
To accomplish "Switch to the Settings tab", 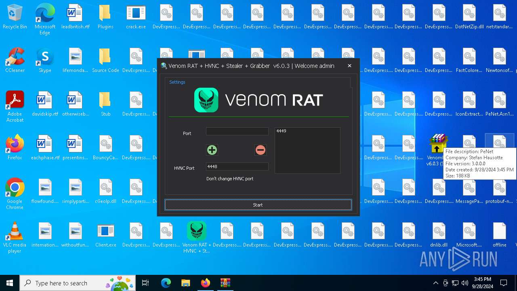I will click(x=177, y=82).
